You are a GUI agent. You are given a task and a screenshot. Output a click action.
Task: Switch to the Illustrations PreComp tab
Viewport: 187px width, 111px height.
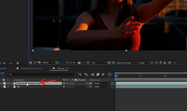pos(31,68)
